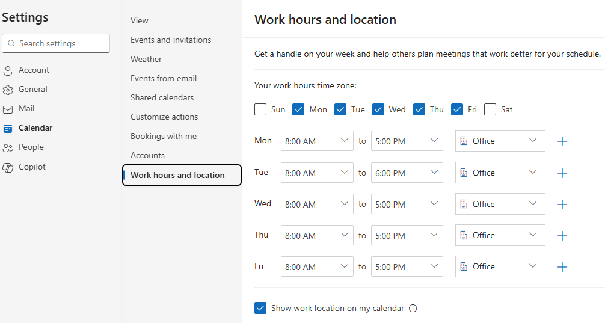The height and width of the screenshot is (323, 605).
Task: Uncheck the Mon workday checkbox
Action: click(298, 109)
